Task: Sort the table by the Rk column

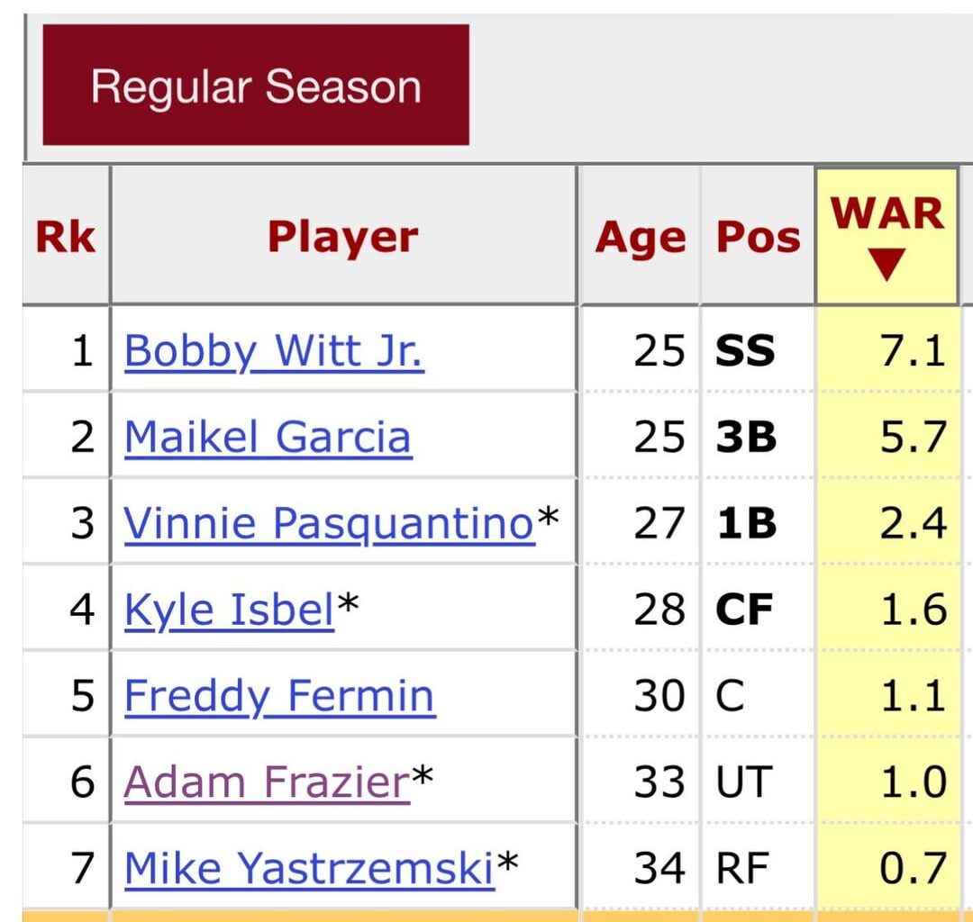Action: (65, 234)
